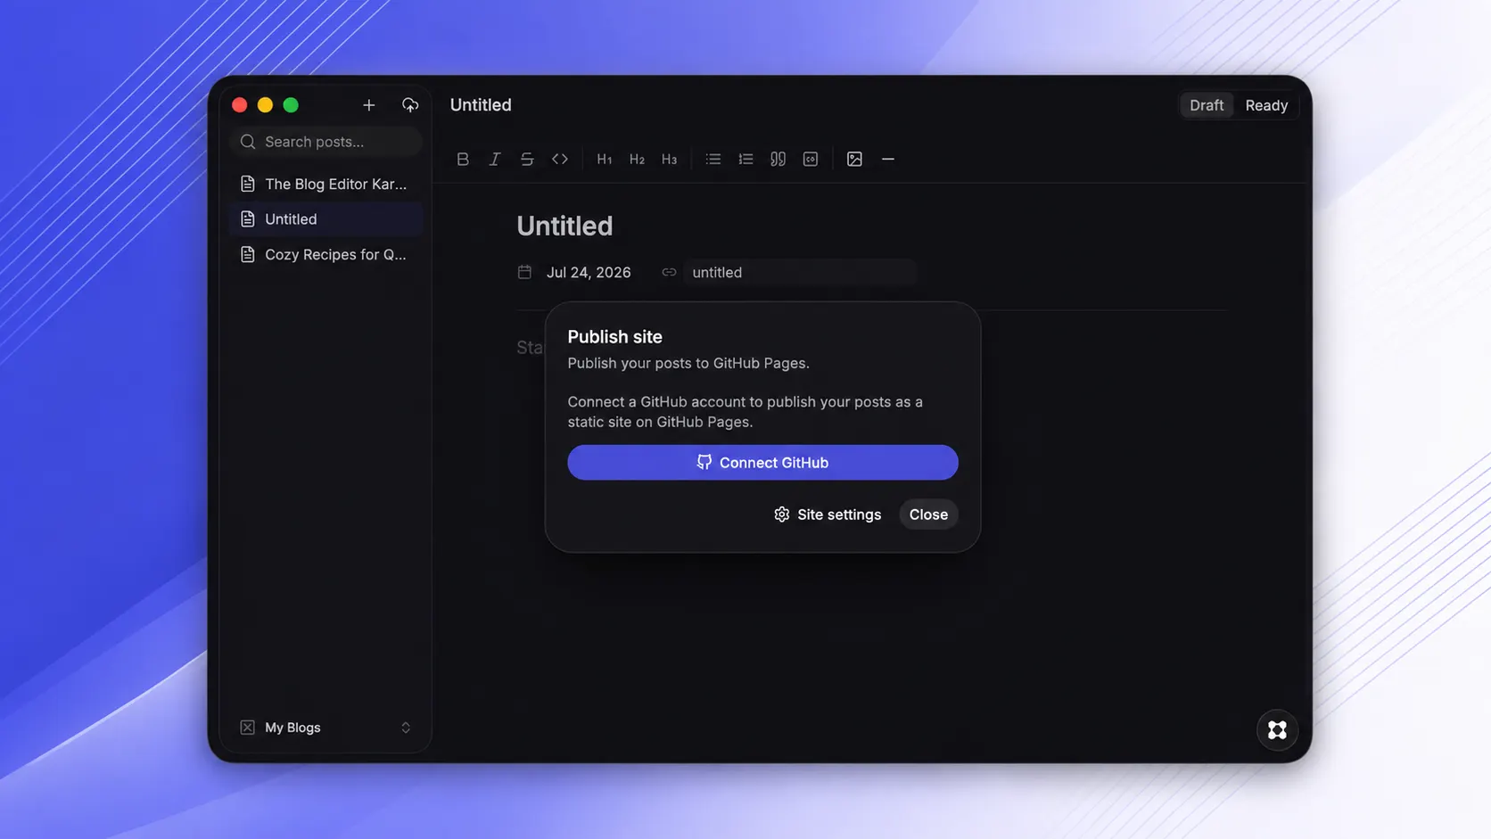Expand the My Blogs switcher

click(325, 728)
